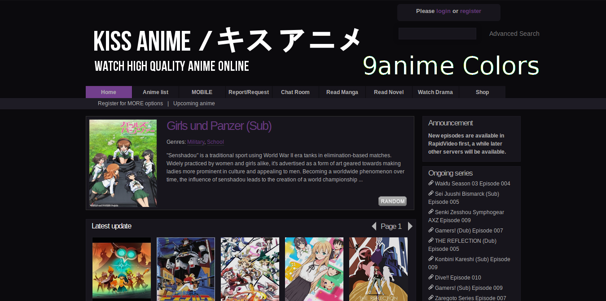Screen dimensions: 606x301
Task: Open the Upcoming anime link
Action: (x=194, y=103)
